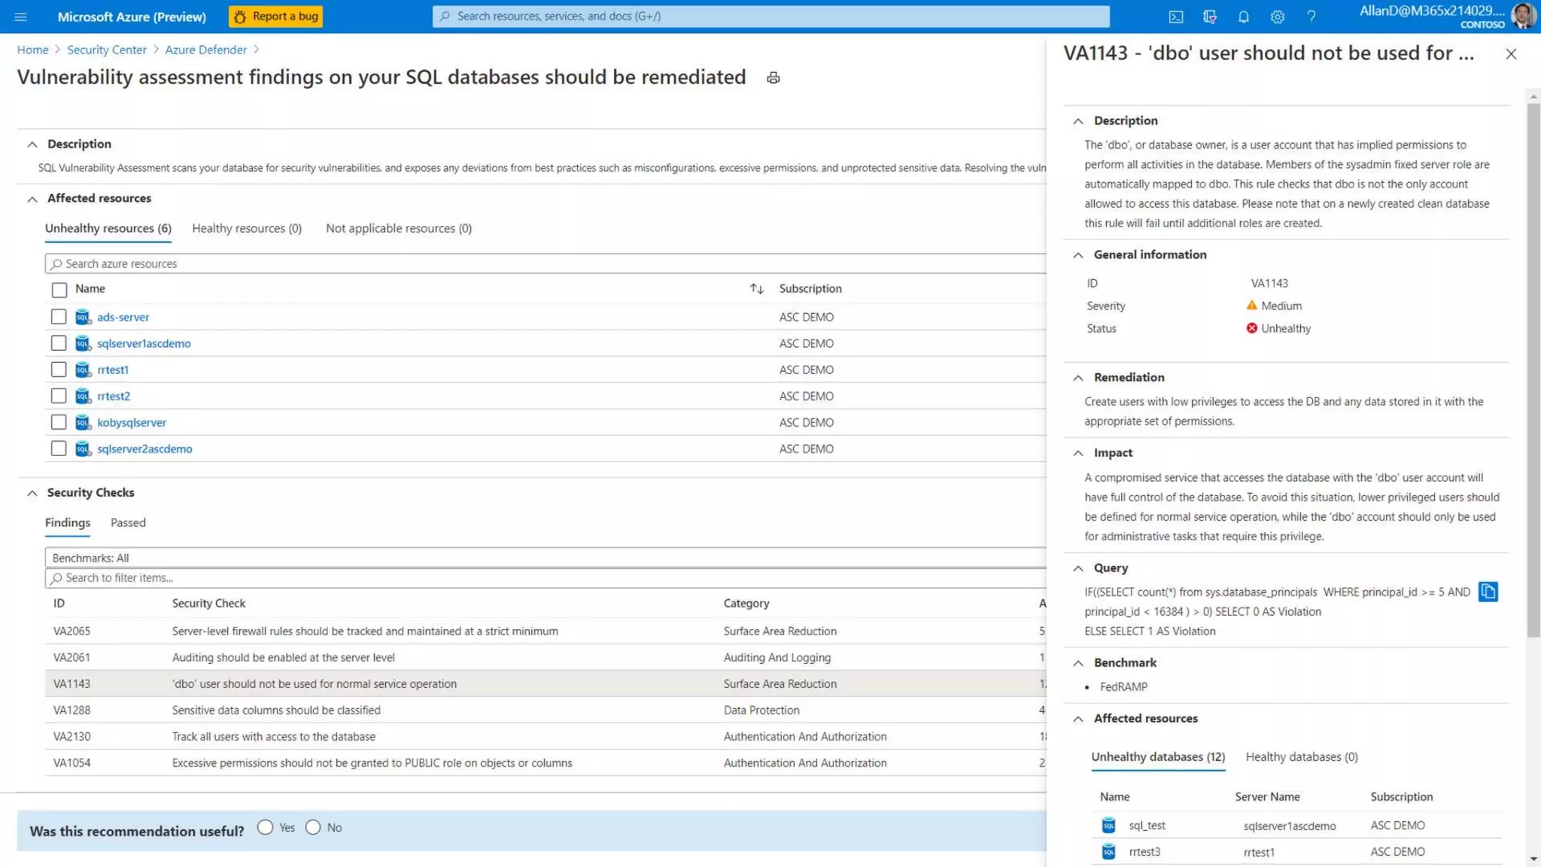Open the portal settings gear
Screen dimensions: 1541x867
coord(1277,17)
